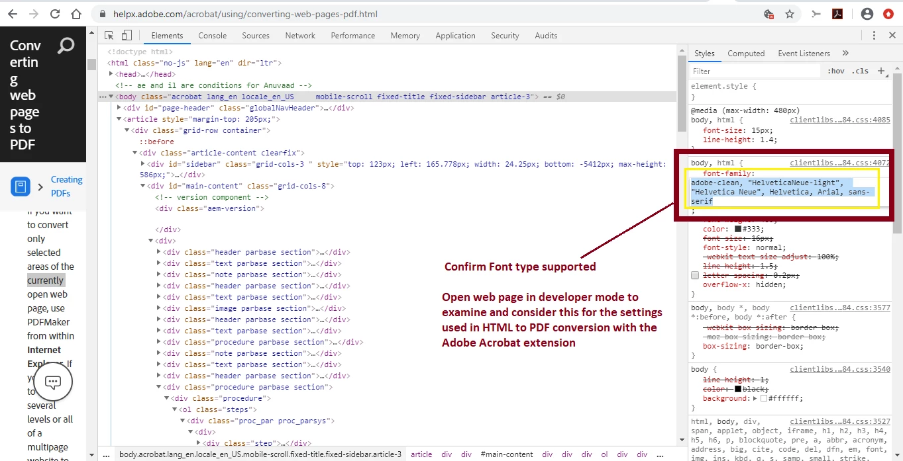Switch to the Performance tab
The width and height of the screenshot is (903, 461).
tap(353, 36)
